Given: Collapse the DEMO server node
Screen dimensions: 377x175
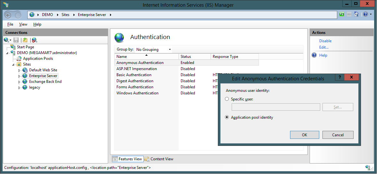Looking at the screenshot, I should 7,53.
